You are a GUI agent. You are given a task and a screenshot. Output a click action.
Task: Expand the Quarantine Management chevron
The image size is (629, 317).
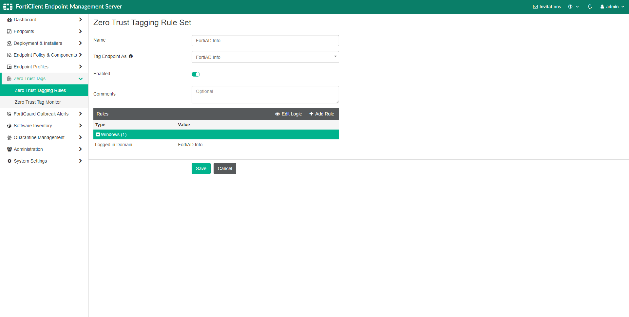(80, 137)
